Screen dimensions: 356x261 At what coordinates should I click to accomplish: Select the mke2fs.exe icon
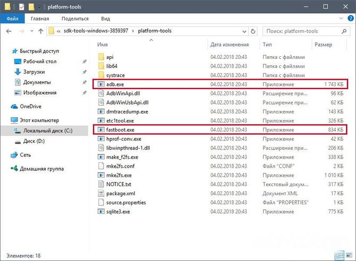[101, 175]
